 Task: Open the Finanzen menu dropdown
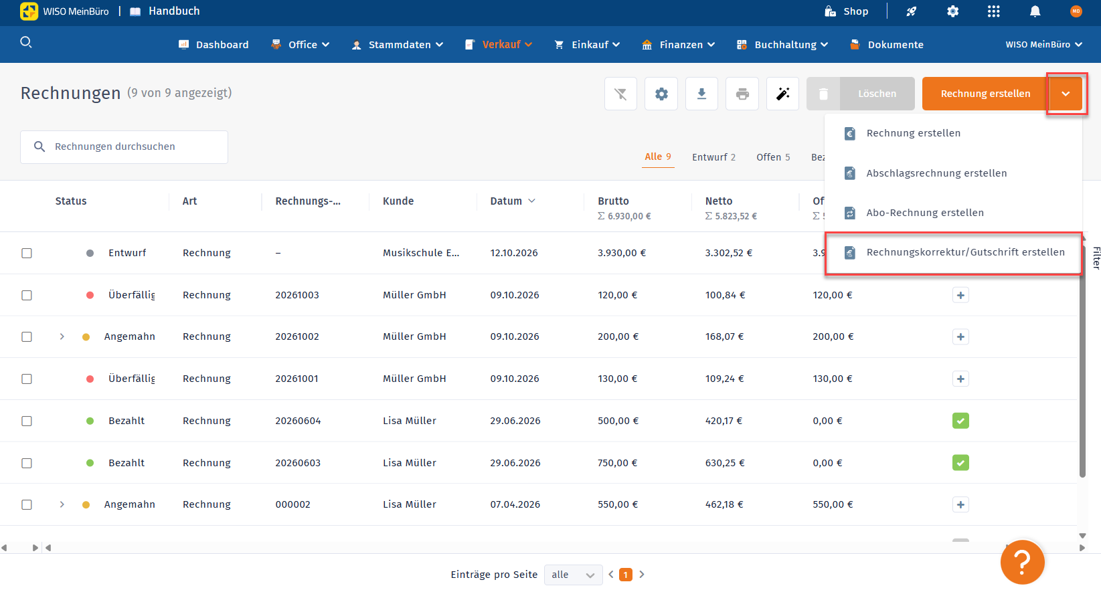pos(678,45)
